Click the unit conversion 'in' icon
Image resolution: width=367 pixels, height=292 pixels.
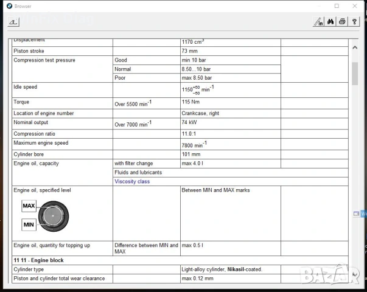(x=319, y=22)
